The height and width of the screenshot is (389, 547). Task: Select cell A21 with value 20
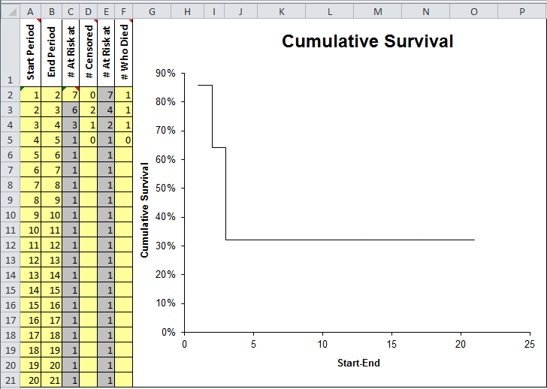[x=31, y=380]
